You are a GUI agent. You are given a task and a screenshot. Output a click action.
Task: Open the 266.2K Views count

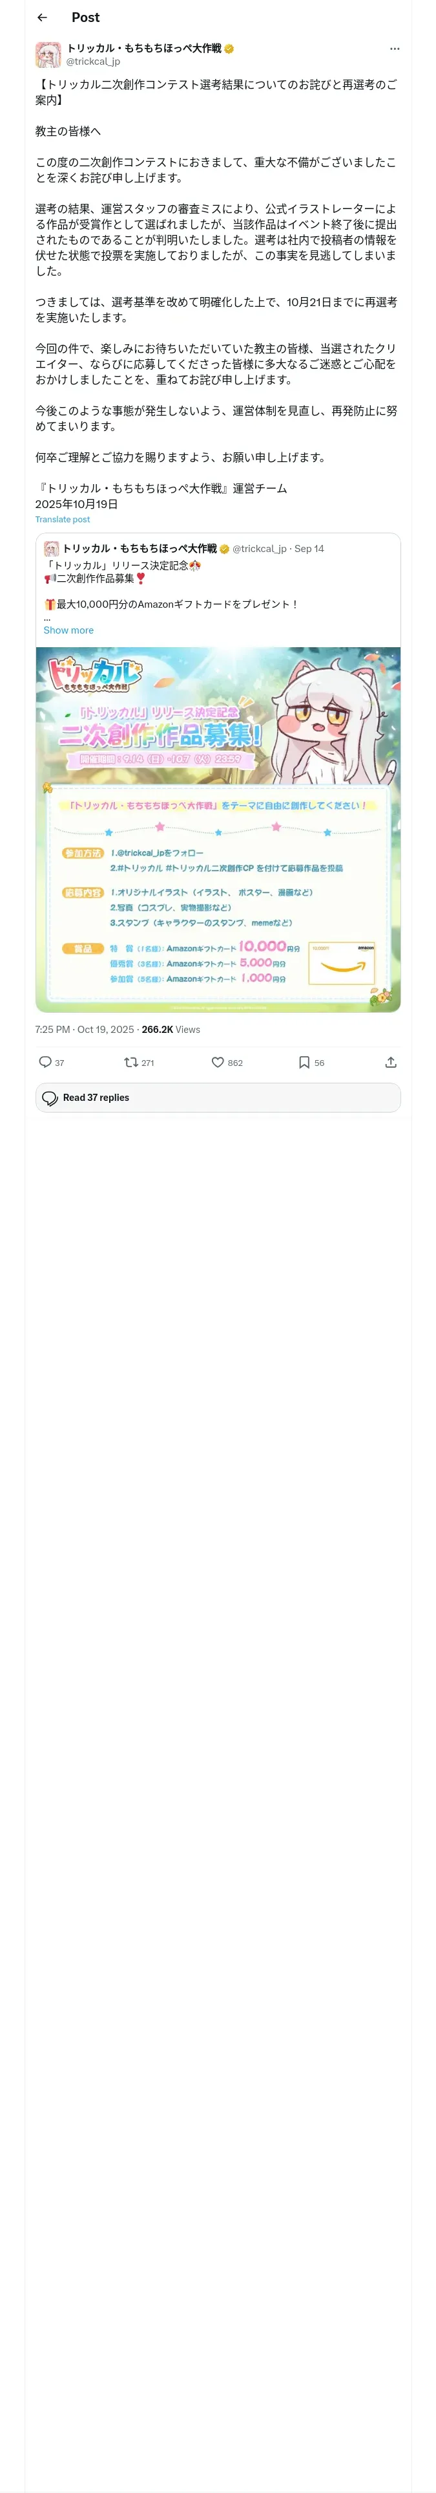[171, 1030]
